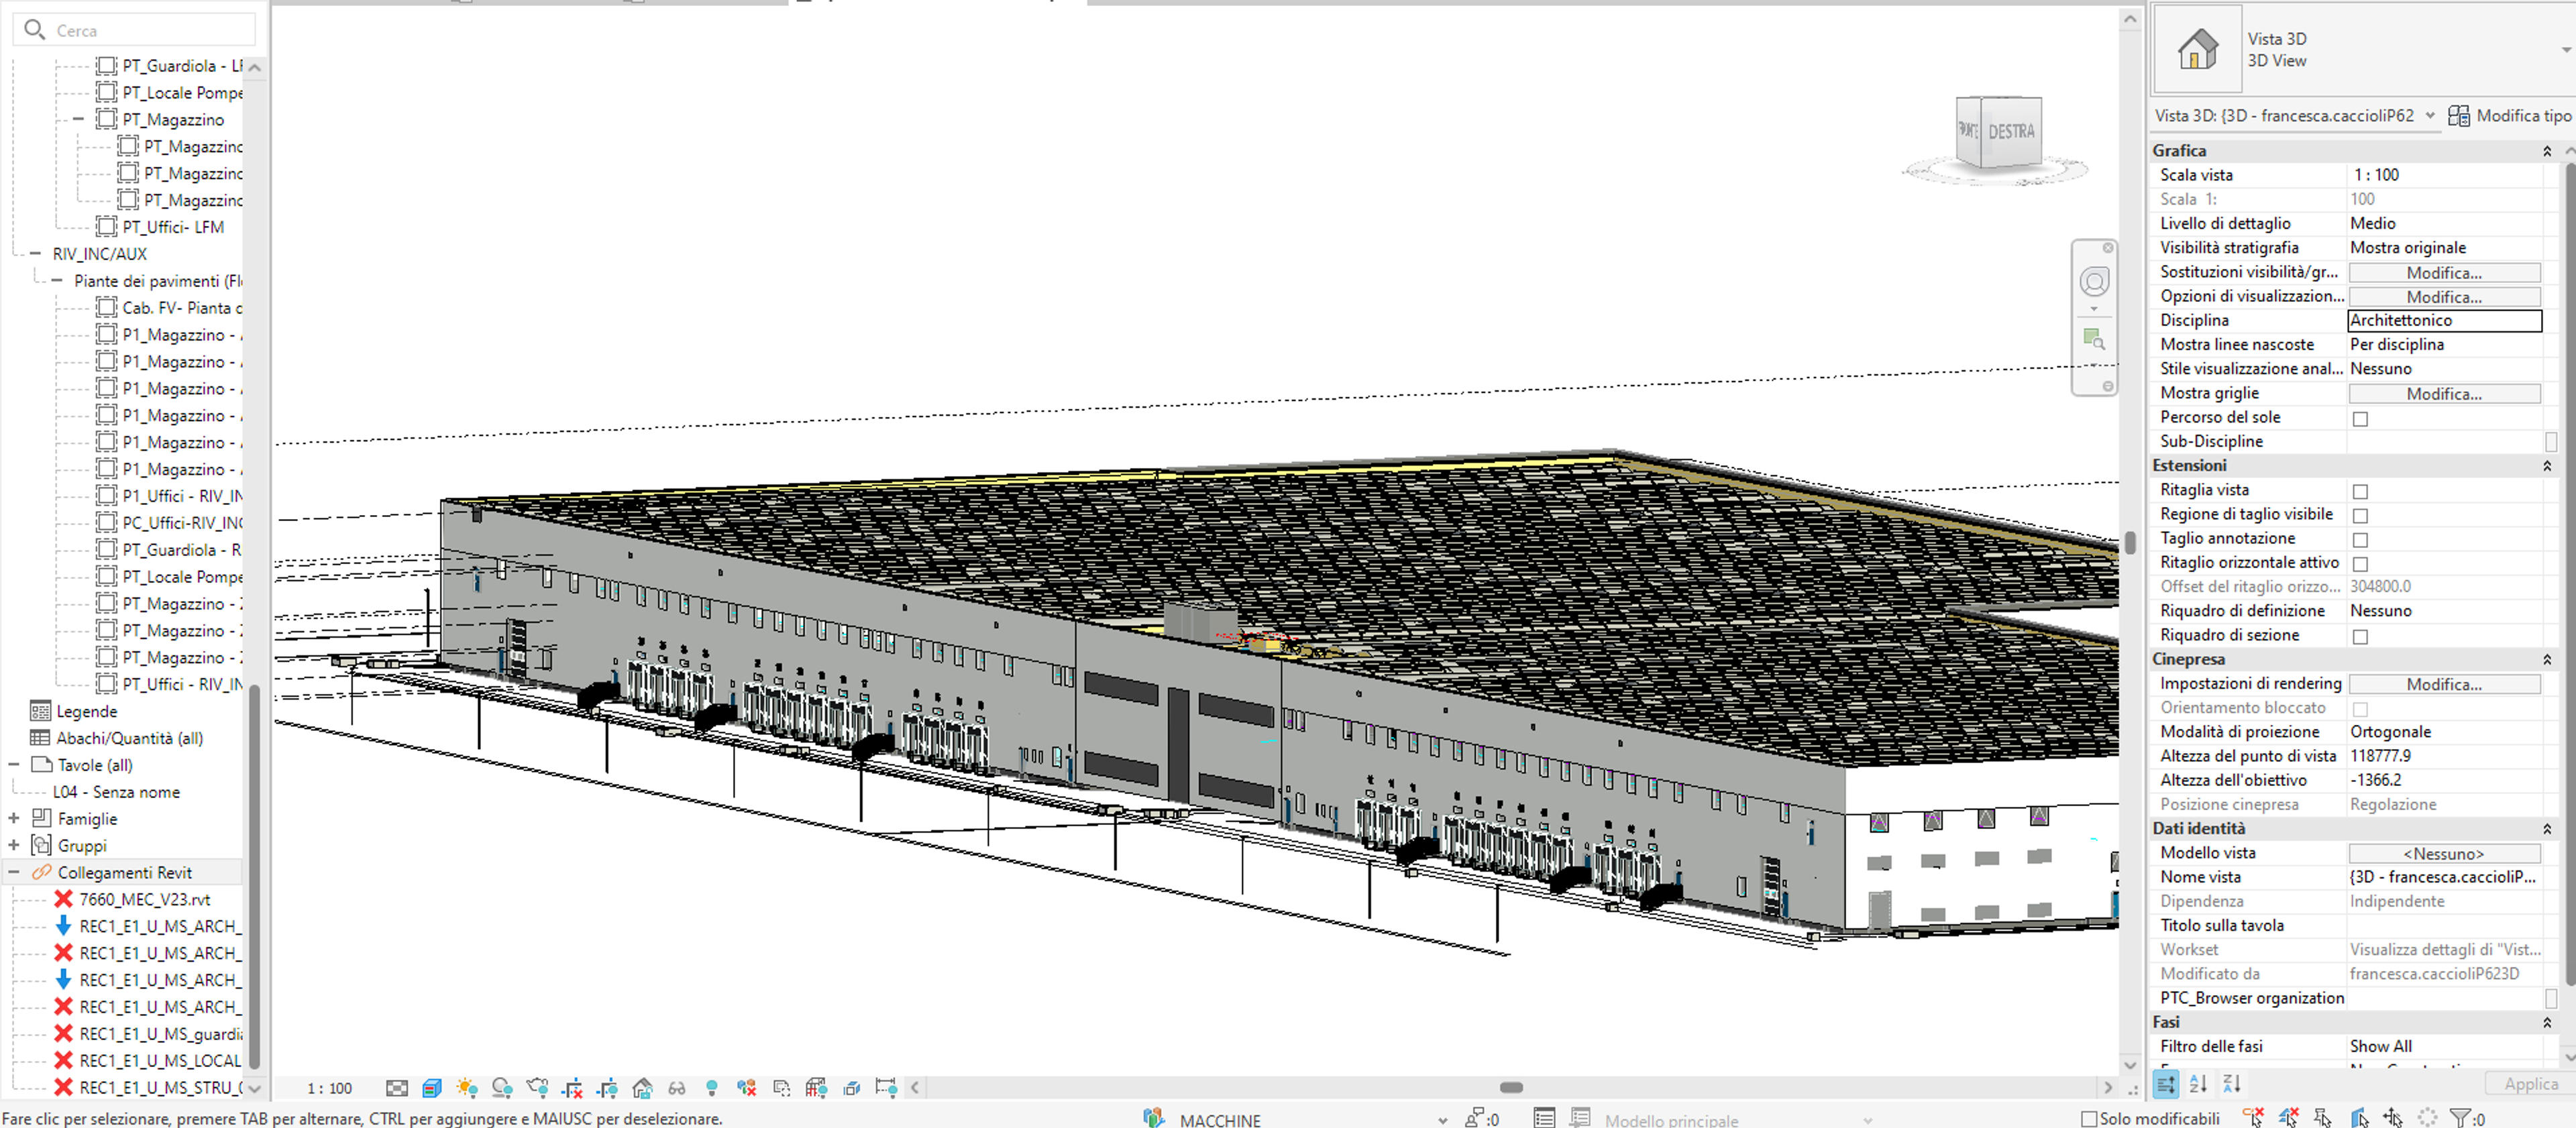The height and width of the screenshot is (1128, 2576).
Task: Click Reveal Constraints icon
Action: click(886, 1088)
